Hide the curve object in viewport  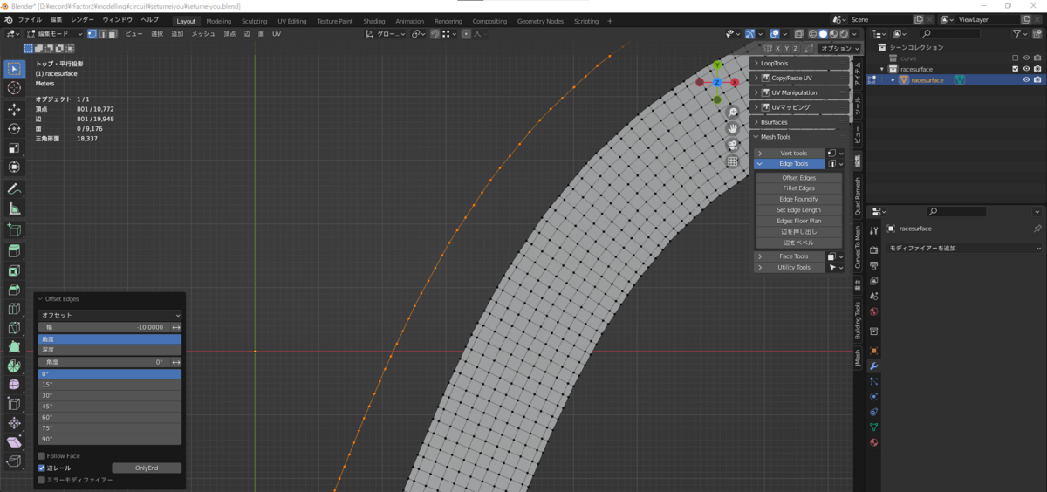(1026, 58)
